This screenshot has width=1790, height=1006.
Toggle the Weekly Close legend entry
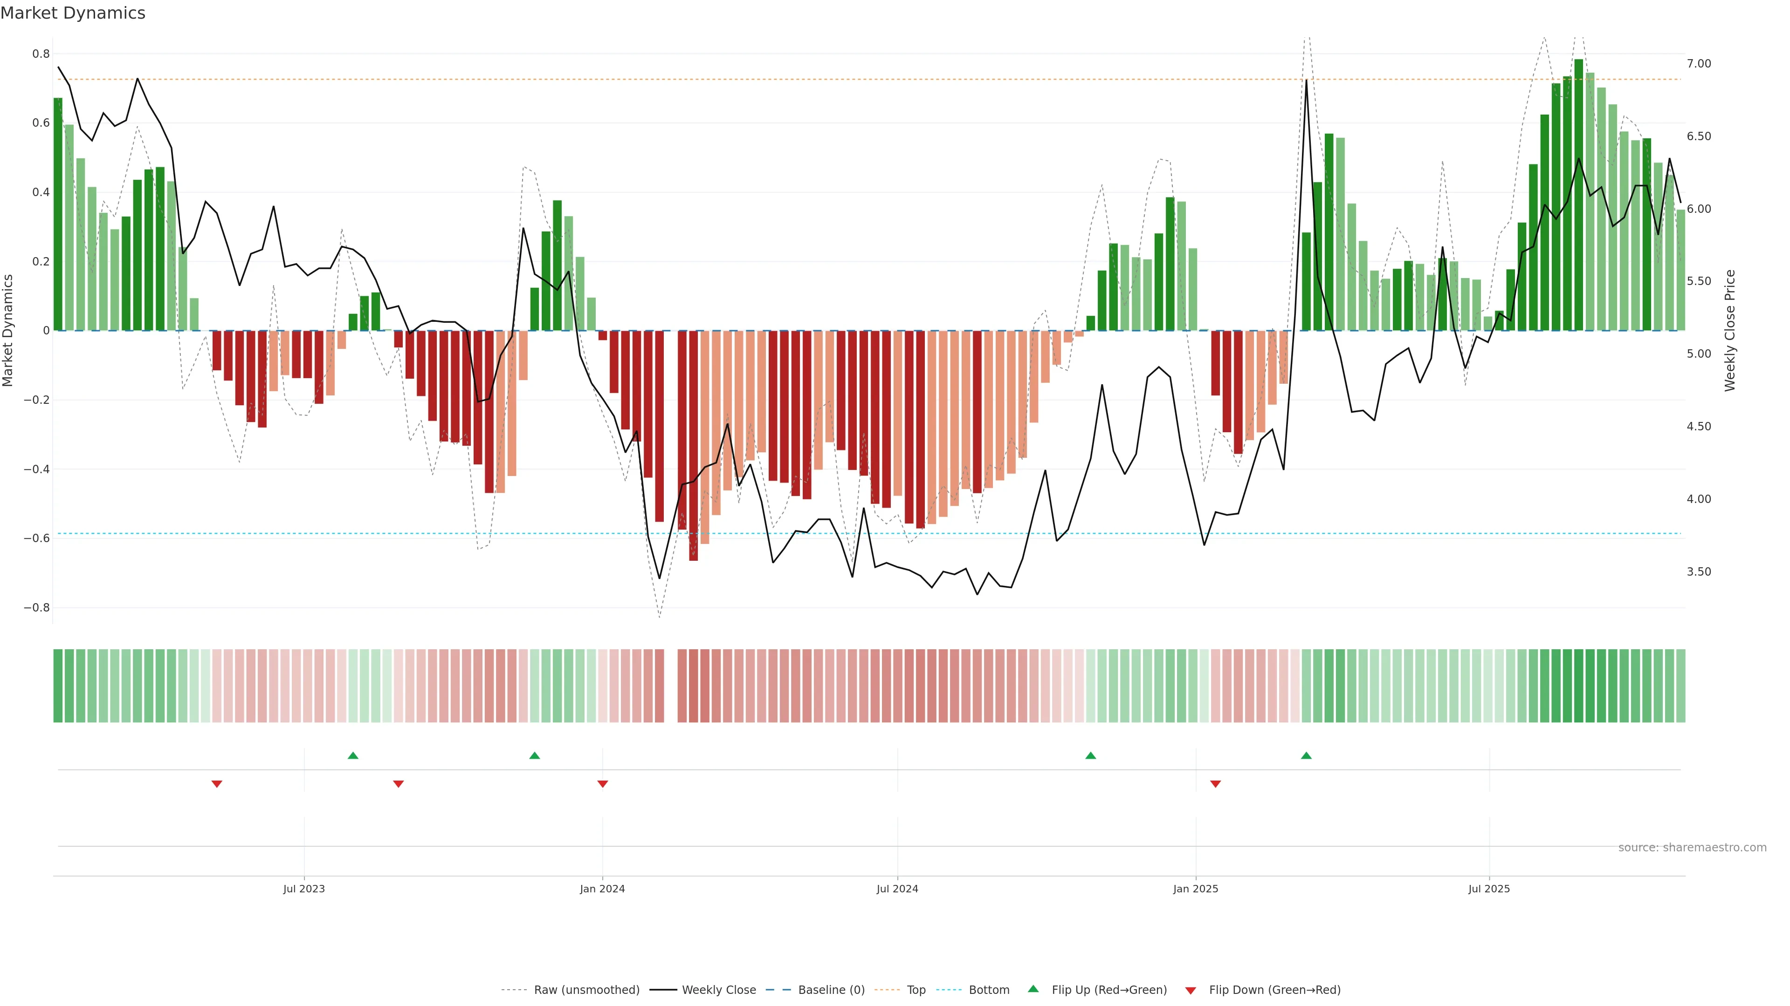pyautogui.click(x=718, y=990)
